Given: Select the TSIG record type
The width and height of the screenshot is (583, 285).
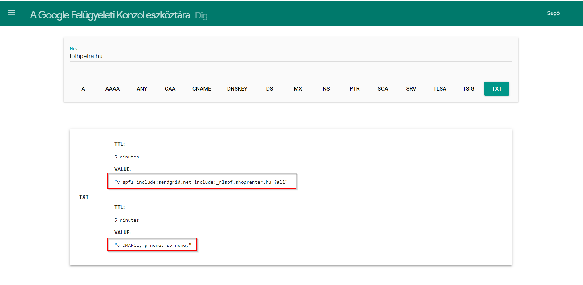Looking at the screenshot, I should (468, 89).
